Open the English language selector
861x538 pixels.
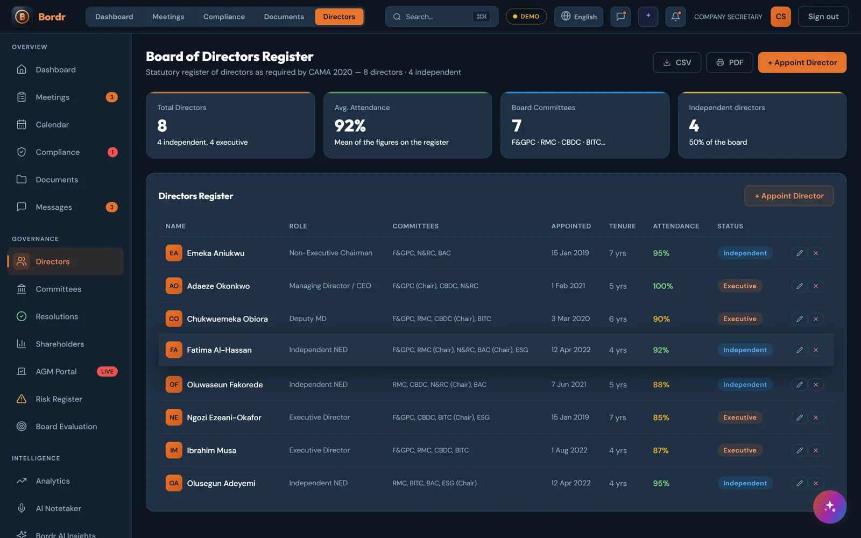click(578, 17)
